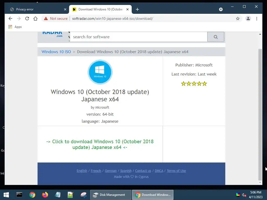Open the Chrome profile avatar icon
Viewport: 267px width, 200px height.
pos(248,18)
